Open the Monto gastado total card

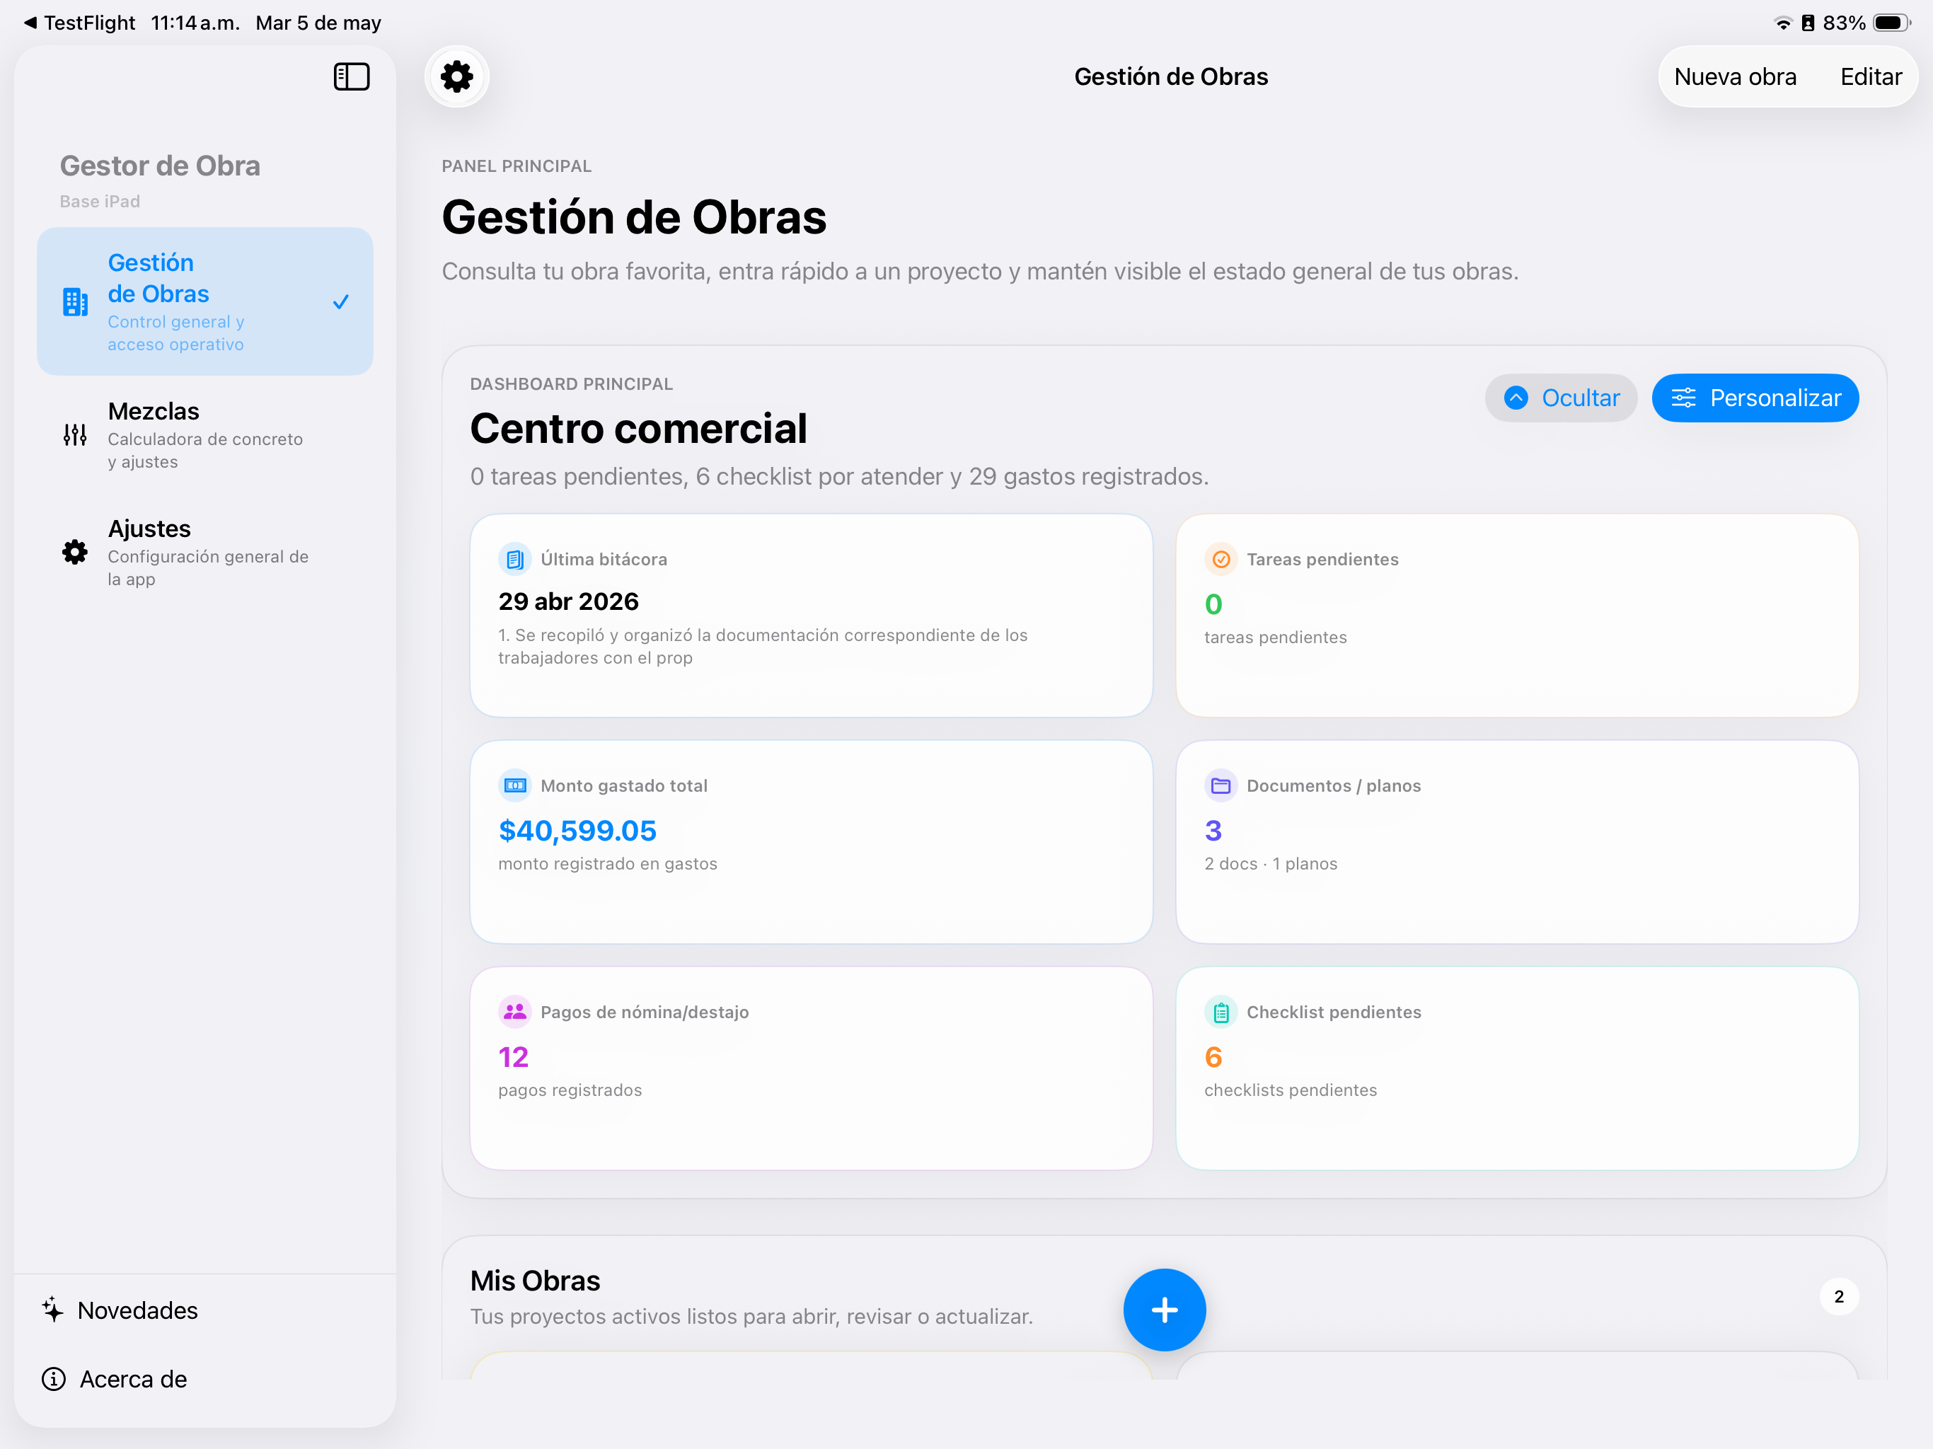click(811, 843)
